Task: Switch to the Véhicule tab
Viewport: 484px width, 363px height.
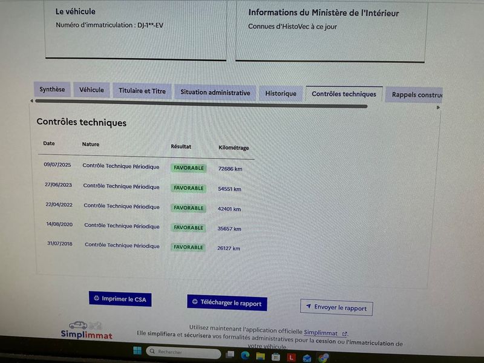Action: [91, 90]
